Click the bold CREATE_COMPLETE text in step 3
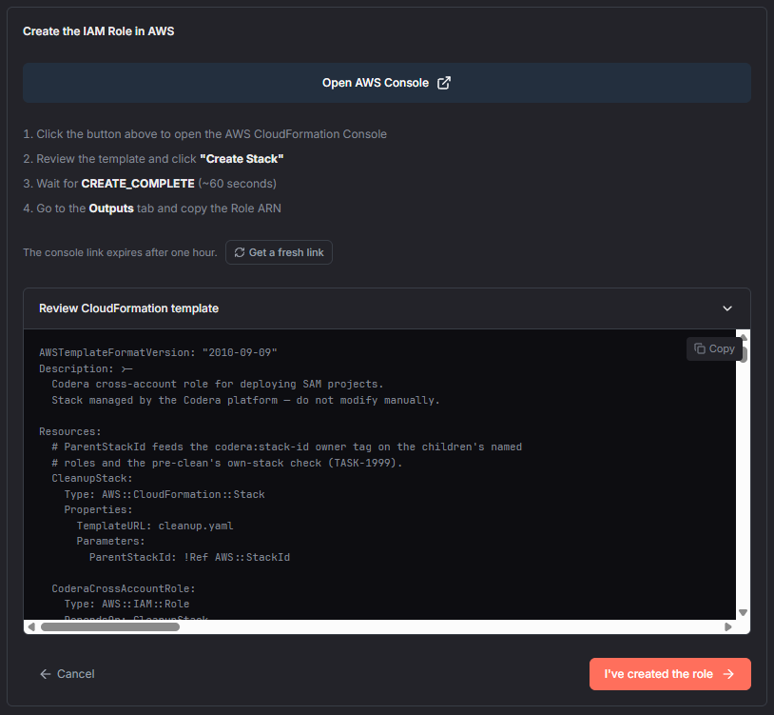 pos(138,184)
